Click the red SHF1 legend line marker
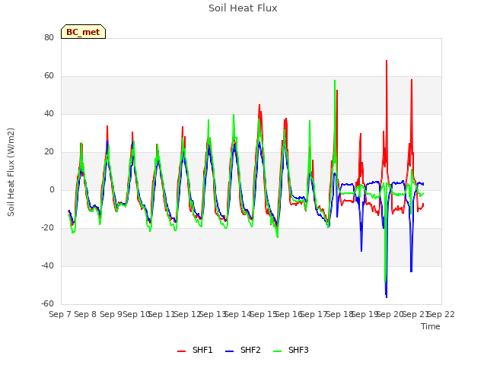This screenshot has height=365, width=487. pyautogui.click(x=181, y=351)
